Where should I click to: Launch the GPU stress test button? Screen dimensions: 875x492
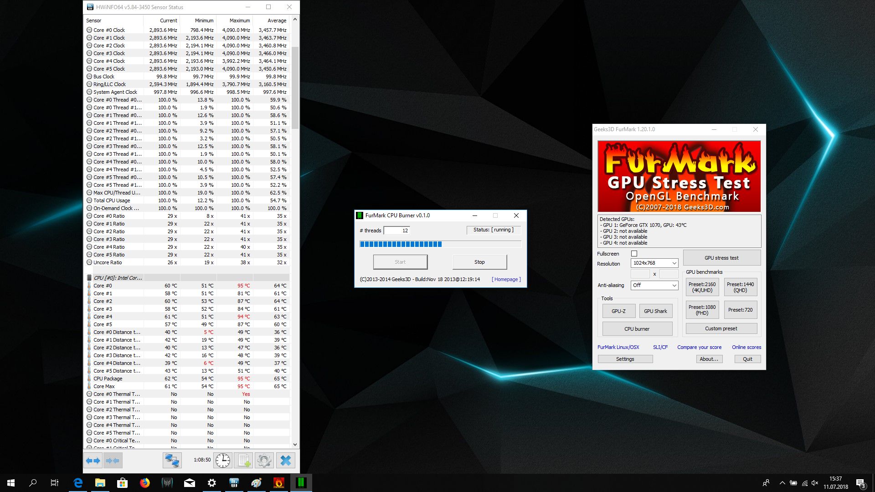point(721,258)
